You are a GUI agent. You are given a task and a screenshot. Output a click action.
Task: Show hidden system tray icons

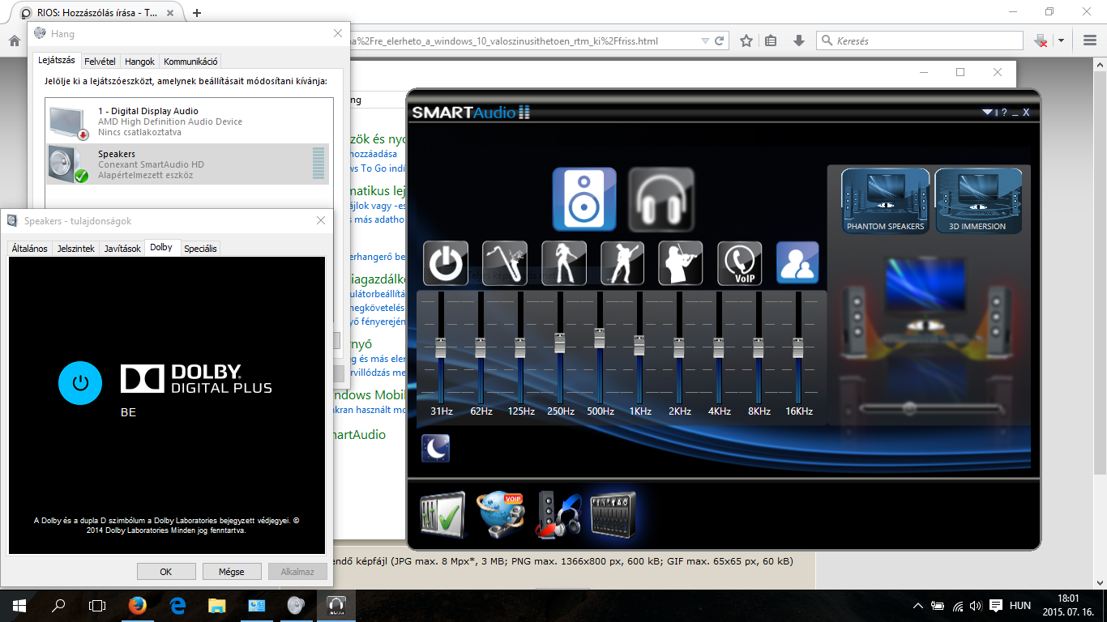[x=918, y=606]
